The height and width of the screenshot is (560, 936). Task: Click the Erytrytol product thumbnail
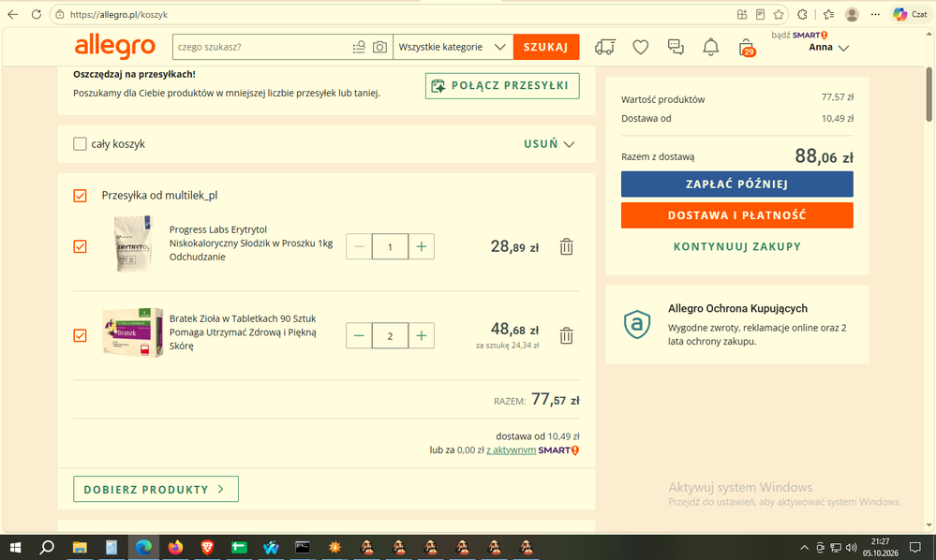point(132,243)
